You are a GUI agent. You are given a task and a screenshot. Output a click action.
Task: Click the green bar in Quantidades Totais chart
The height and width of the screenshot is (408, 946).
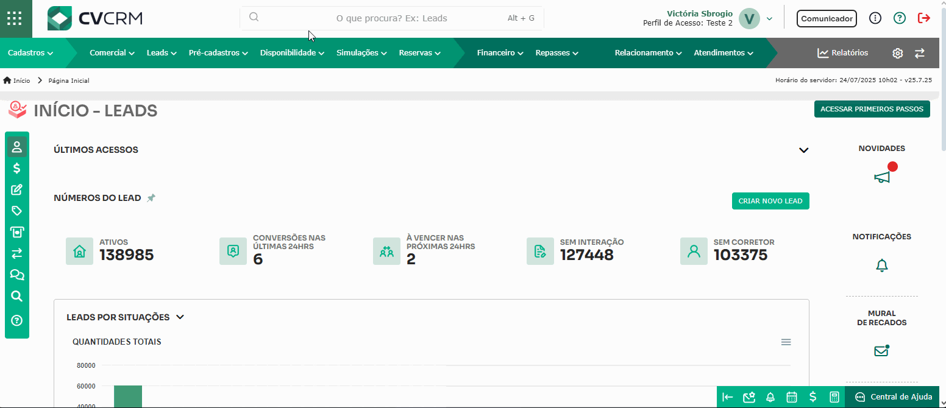128,396
